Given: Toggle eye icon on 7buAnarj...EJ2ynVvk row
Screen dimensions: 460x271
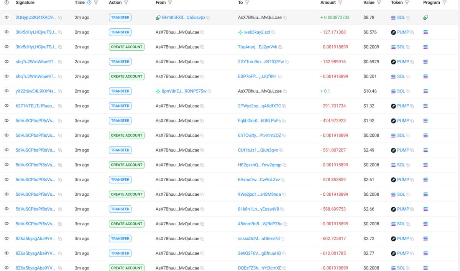Looking at the screenshot, I should click(x=7, y=47).
